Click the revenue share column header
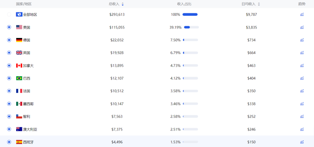The height and width of the screenshot is (147, 314). tap(184, 4)
